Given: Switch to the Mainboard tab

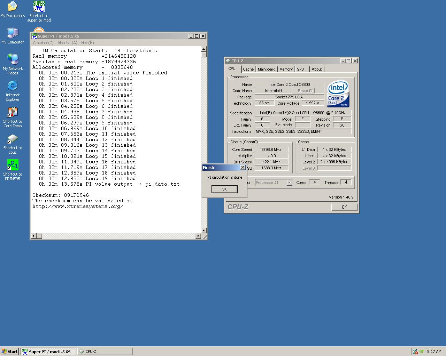Looking at the screenshot, I should coord(267,69).
